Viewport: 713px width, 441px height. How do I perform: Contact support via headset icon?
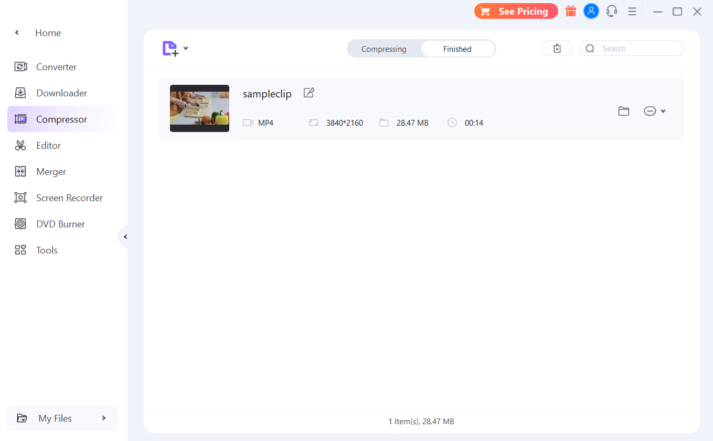[612, 10]
